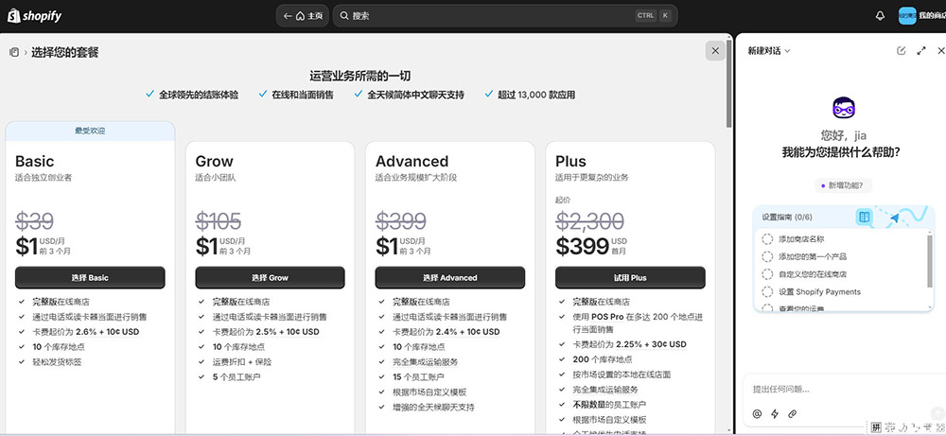
Task: Click the attachment paperclip icon
Action: click(x=793, y=413)
